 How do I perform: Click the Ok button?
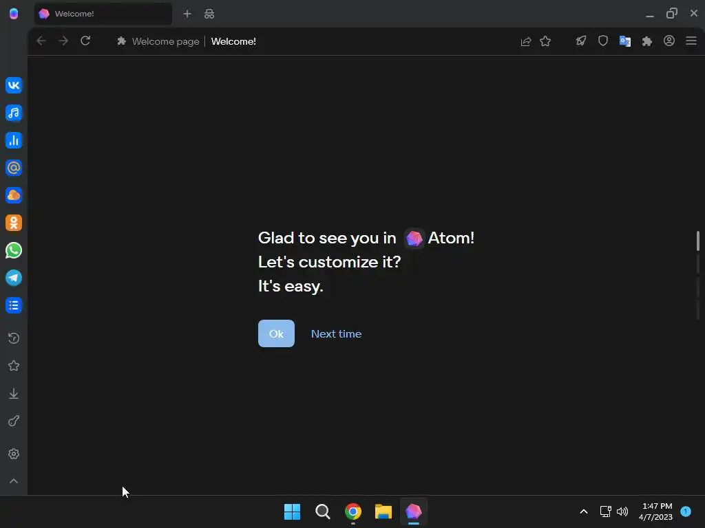(x=276, y=333)
